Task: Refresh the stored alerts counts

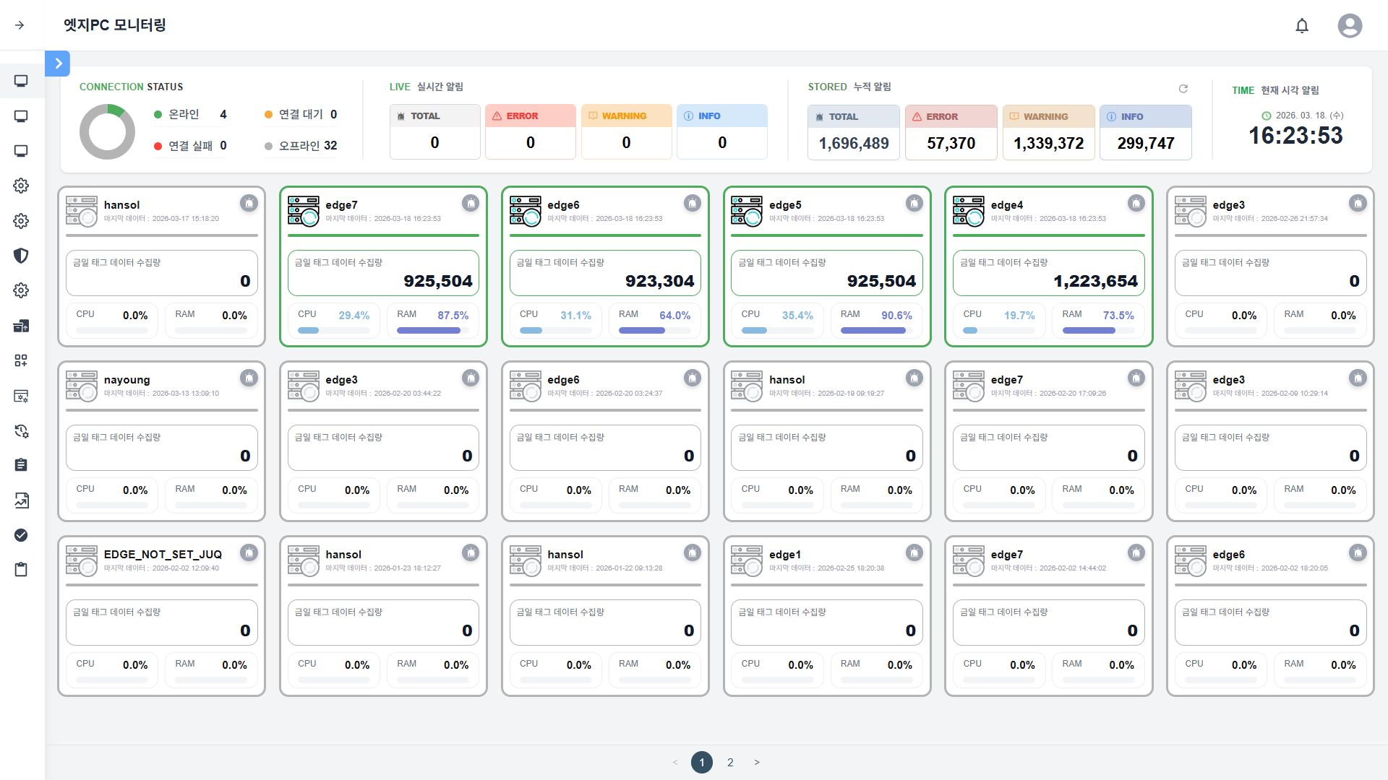Action: coord(1183,89)
